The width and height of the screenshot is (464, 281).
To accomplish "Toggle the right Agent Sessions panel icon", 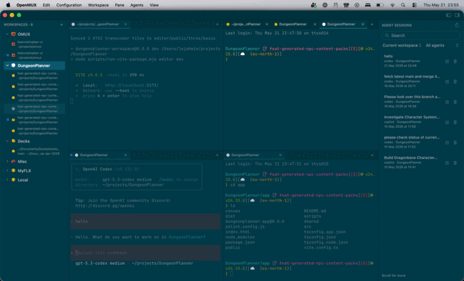I will (x=457, y=15).
